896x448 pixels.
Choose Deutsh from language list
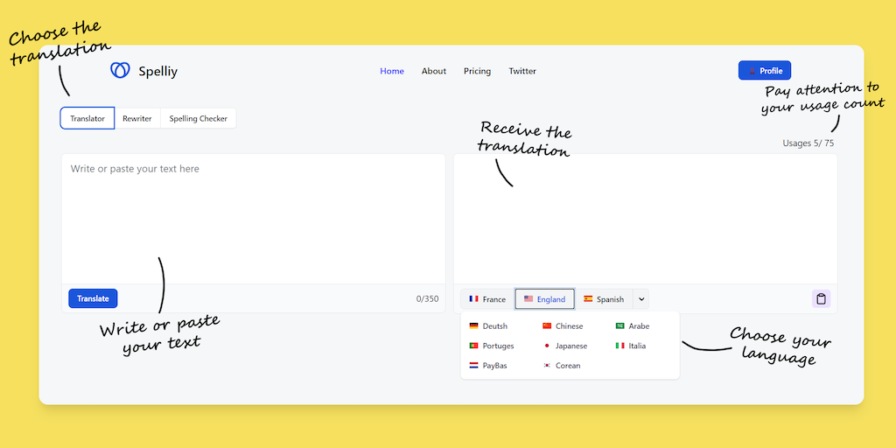pyautogui.click(x=488, y=325)
